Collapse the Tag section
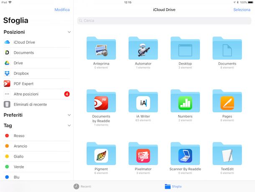 [x=69, y=125]
